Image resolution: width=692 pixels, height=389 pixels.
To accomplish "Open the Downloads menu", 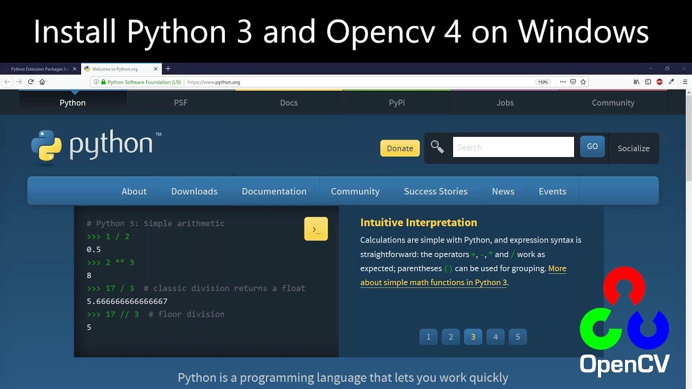I will point(194,191).
